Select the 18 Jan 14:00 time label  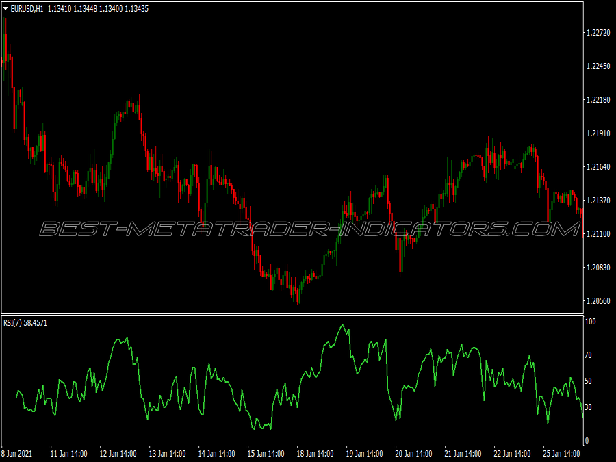[315, 454]
